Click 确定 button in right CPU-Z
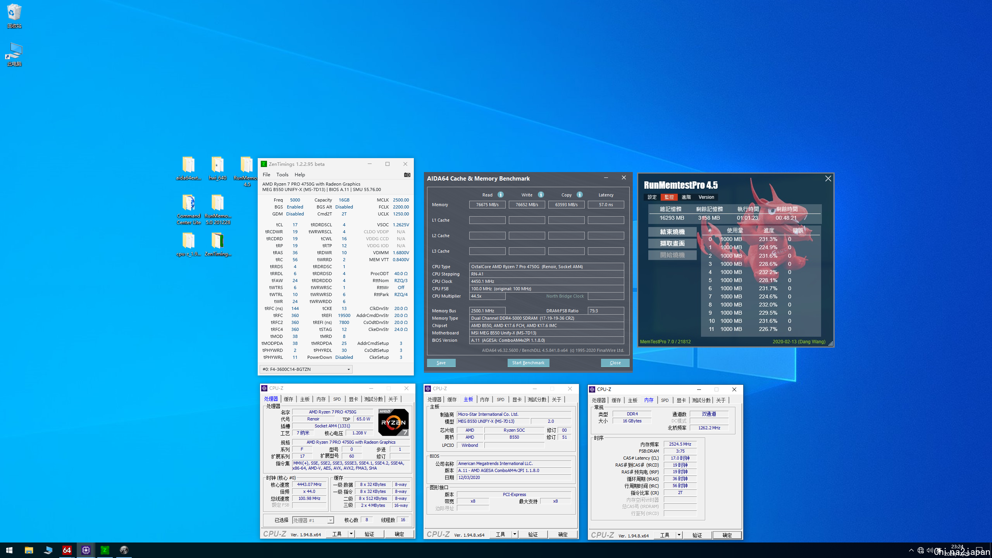The image size is (992, 558). (727, 535)
